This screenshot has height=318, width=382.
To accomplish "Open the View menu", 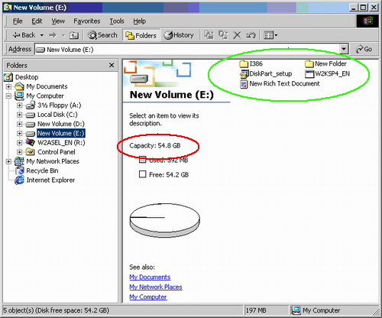I will pos(58,21).
